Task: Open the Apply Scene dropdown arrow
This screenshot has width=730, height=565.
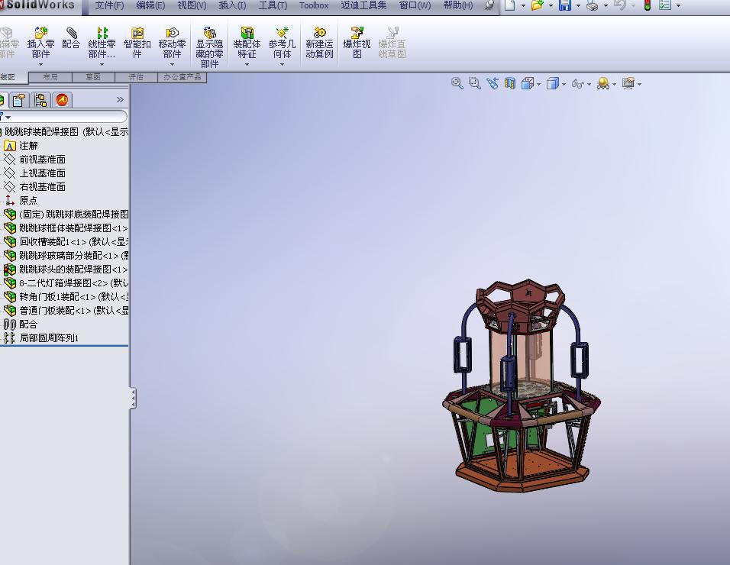Action: (x=615, y=84)
